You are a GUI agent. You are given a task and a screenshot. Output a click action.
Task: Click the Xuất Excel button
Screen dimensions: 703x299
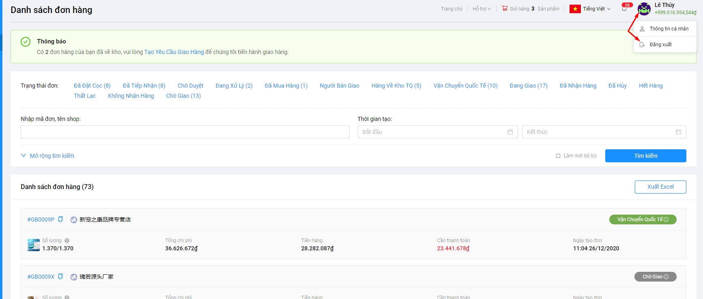[660, 187]
